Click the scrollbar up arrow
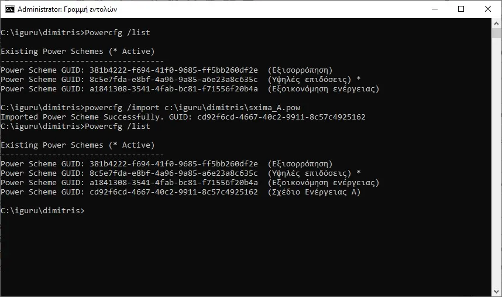Screen dimensions: 502x297 [x=497, y=23]
